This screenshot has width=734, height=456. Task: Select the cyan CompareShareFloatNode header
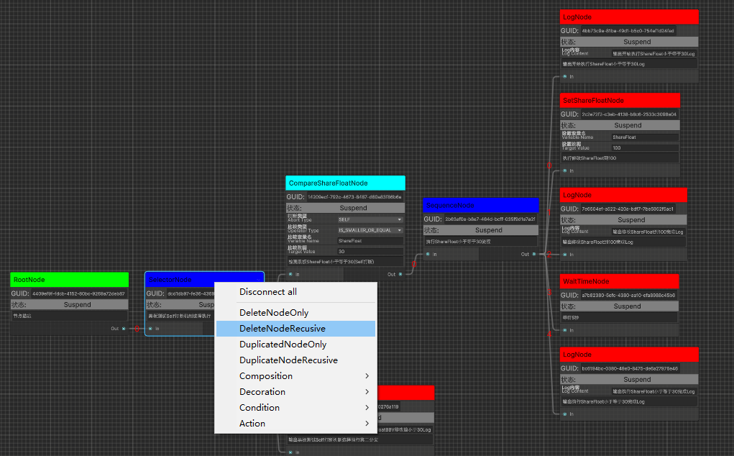[345, 183]
